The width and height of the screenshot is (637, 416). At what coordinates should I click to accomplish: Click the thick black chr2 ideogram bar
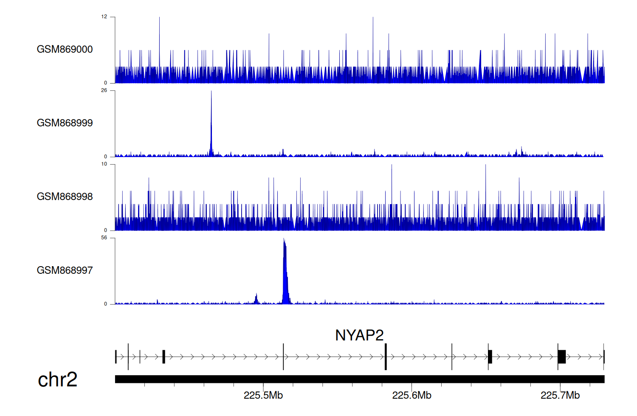point(359,379)
